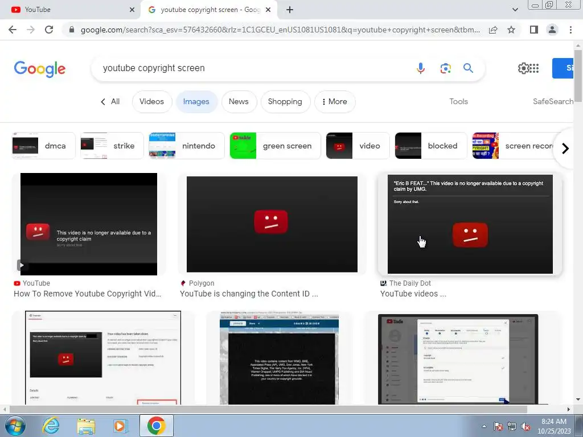The image size is (583, 437).
Task: Bookmark this page with the star icon
Action: (511, 30)
